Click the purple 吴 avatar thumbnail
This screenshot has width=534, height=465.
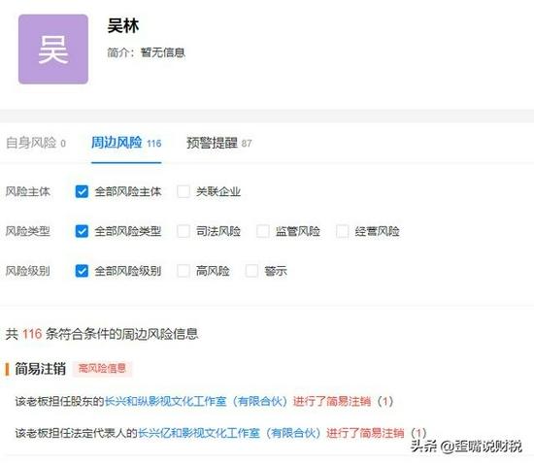click(53, 50)
